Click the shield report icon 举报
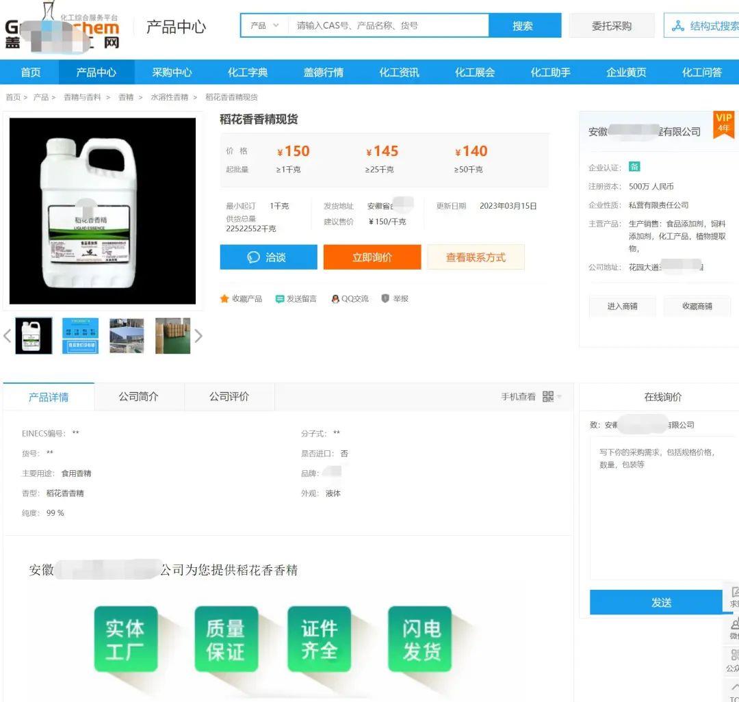Viewport: 739px width, 702px height. coord(385,299)
